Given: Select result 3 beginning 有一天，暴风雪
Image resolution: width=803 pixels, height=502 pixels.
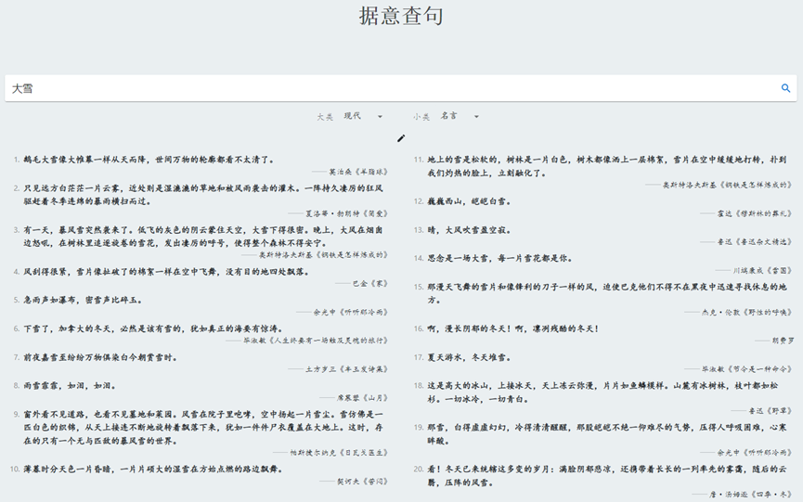Looking at the screenshot, I should tap(203, 237).
